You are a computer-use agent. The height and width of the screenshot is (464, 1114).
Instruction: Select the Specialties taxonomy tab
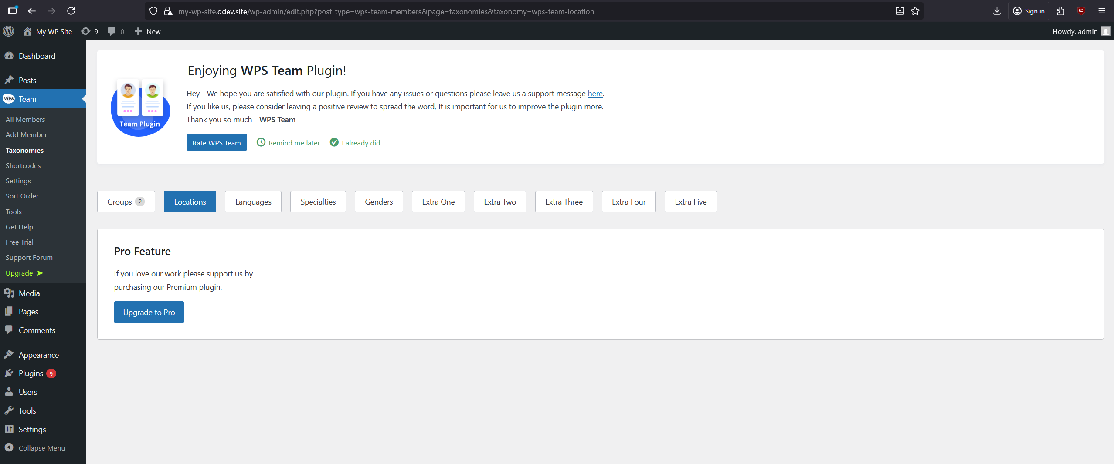coord(318,202)
